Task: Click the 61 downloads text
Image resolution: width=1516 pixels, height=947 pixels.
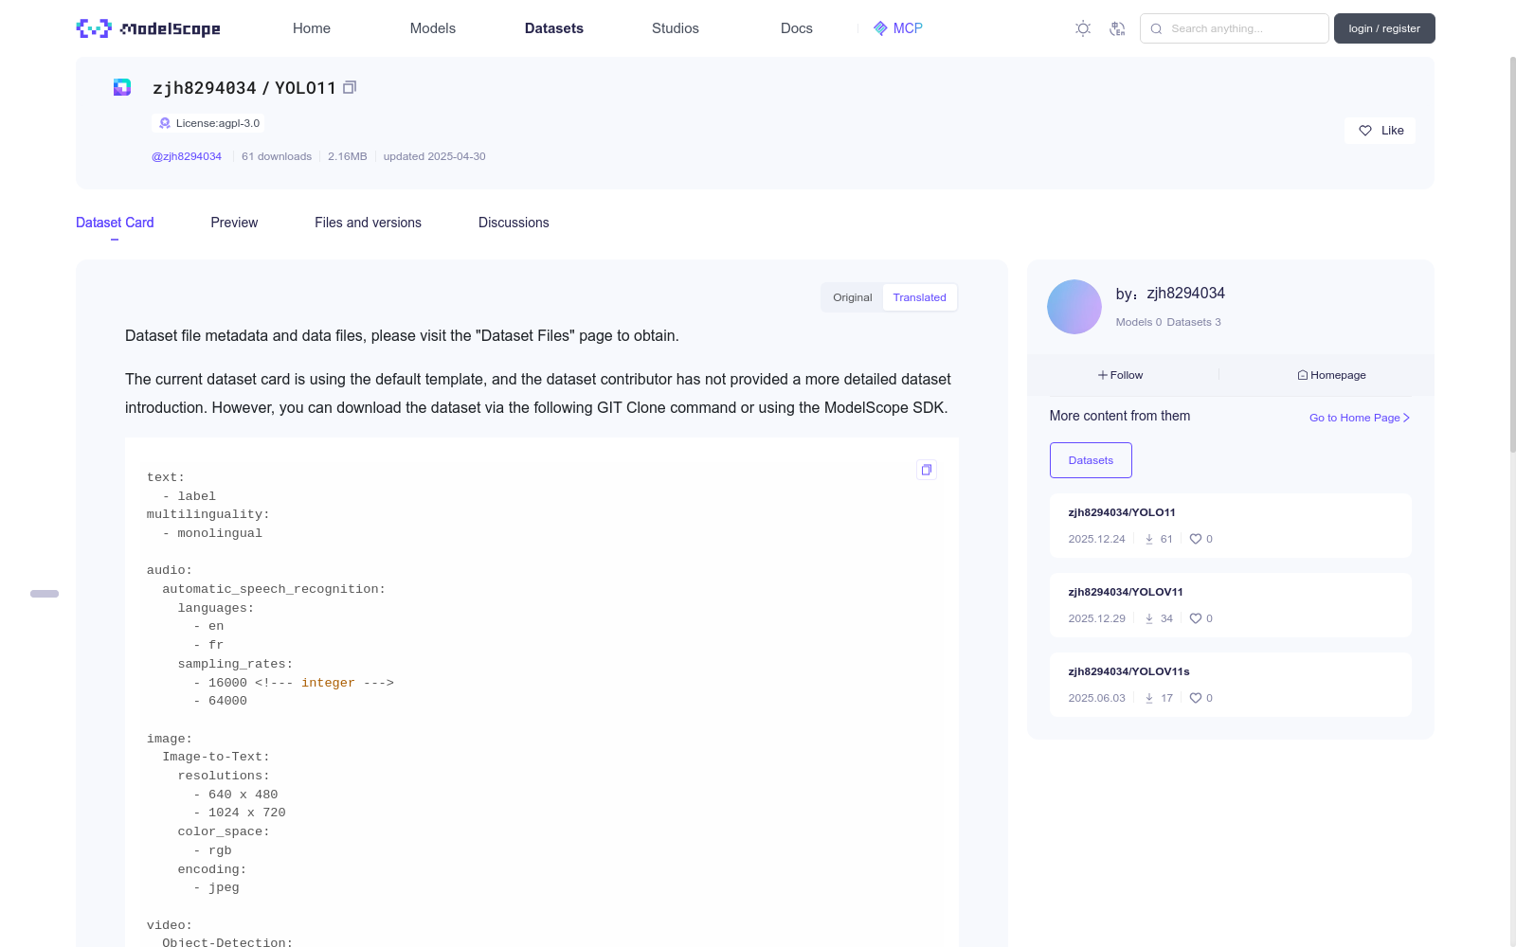Action: click(x=277, y=156)
